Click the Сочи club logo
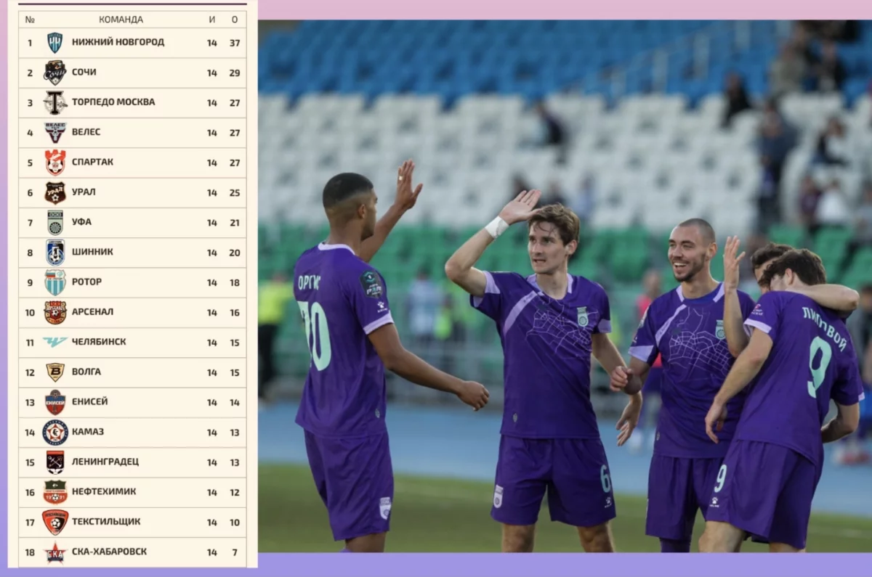 54,73
